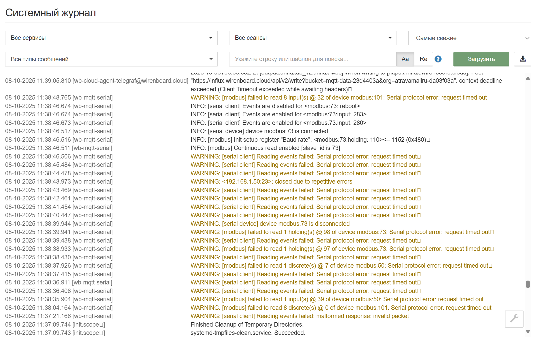537x339 pixels.
Task: Click the download log icon button
Action: coord(523,59)
